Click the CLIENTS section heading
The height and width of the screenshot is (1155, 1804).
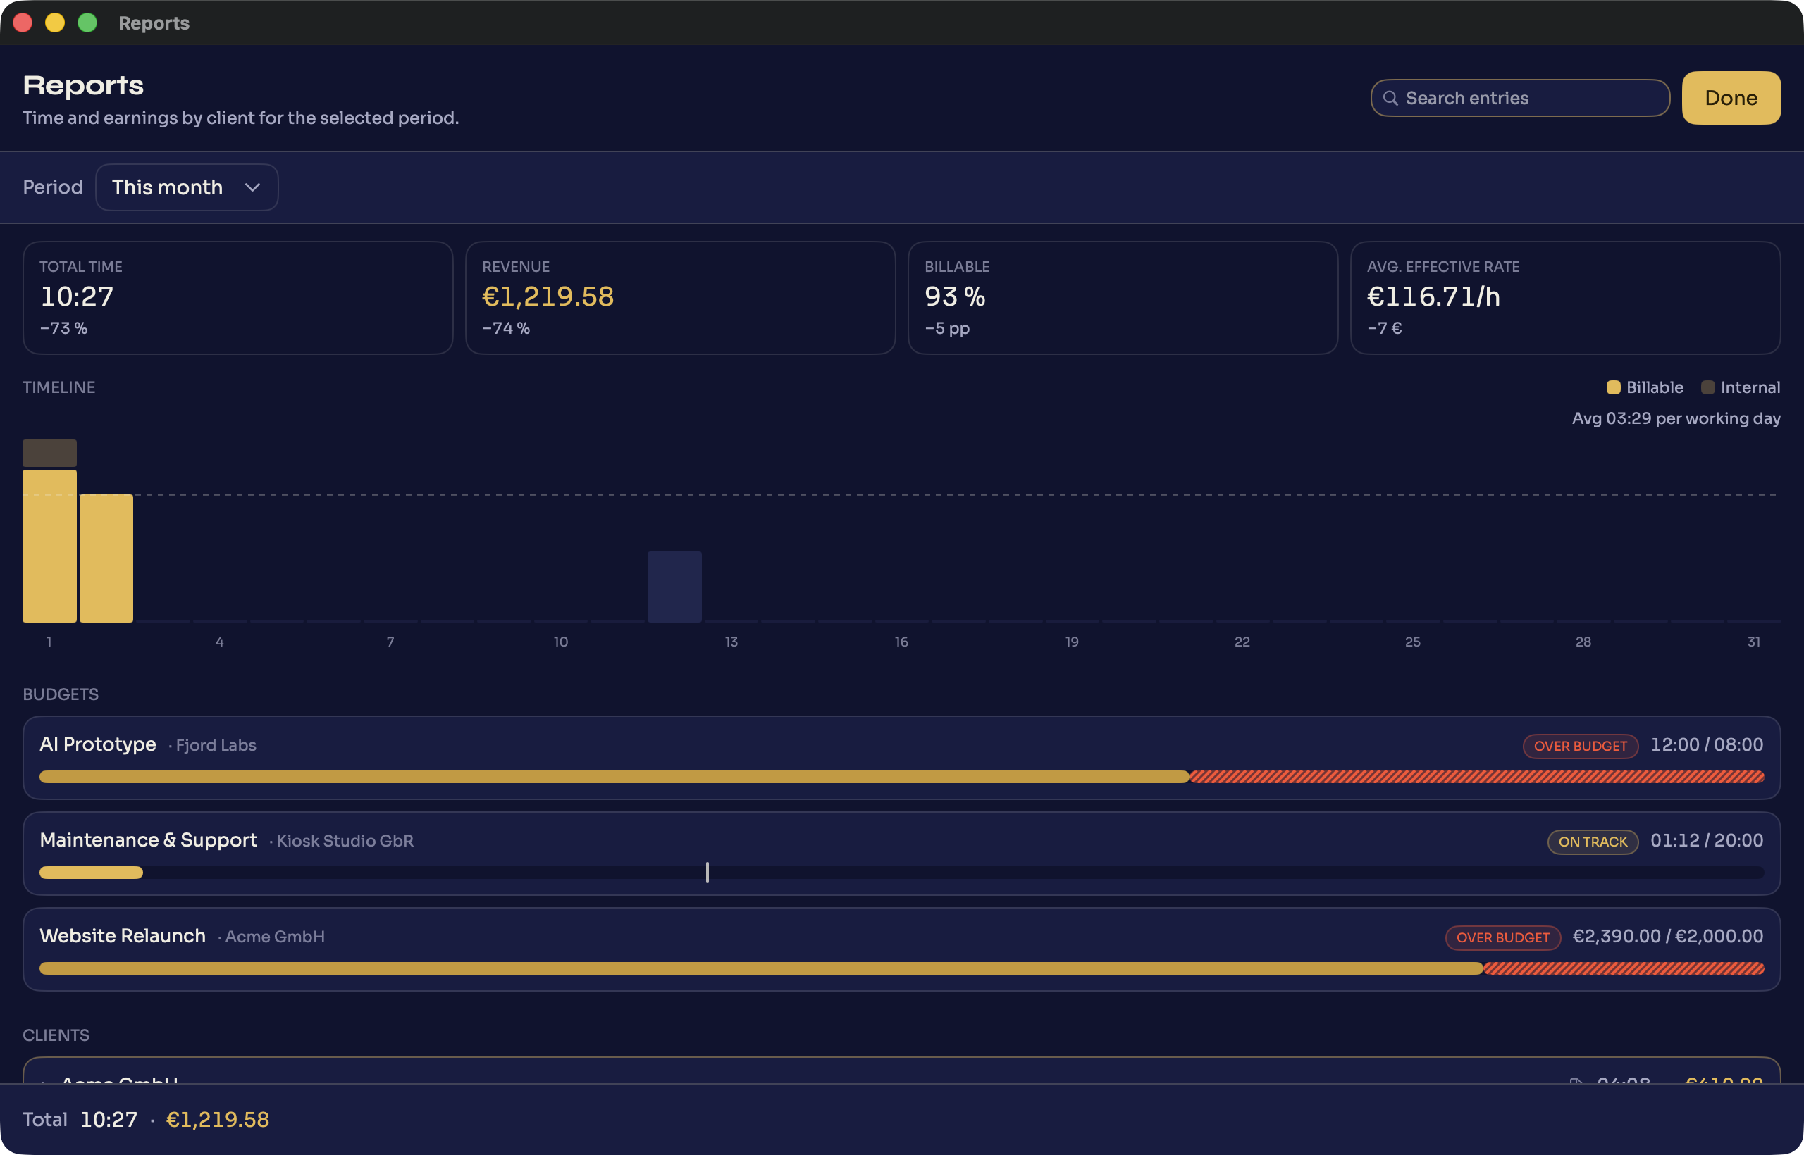pos(56,1036)
